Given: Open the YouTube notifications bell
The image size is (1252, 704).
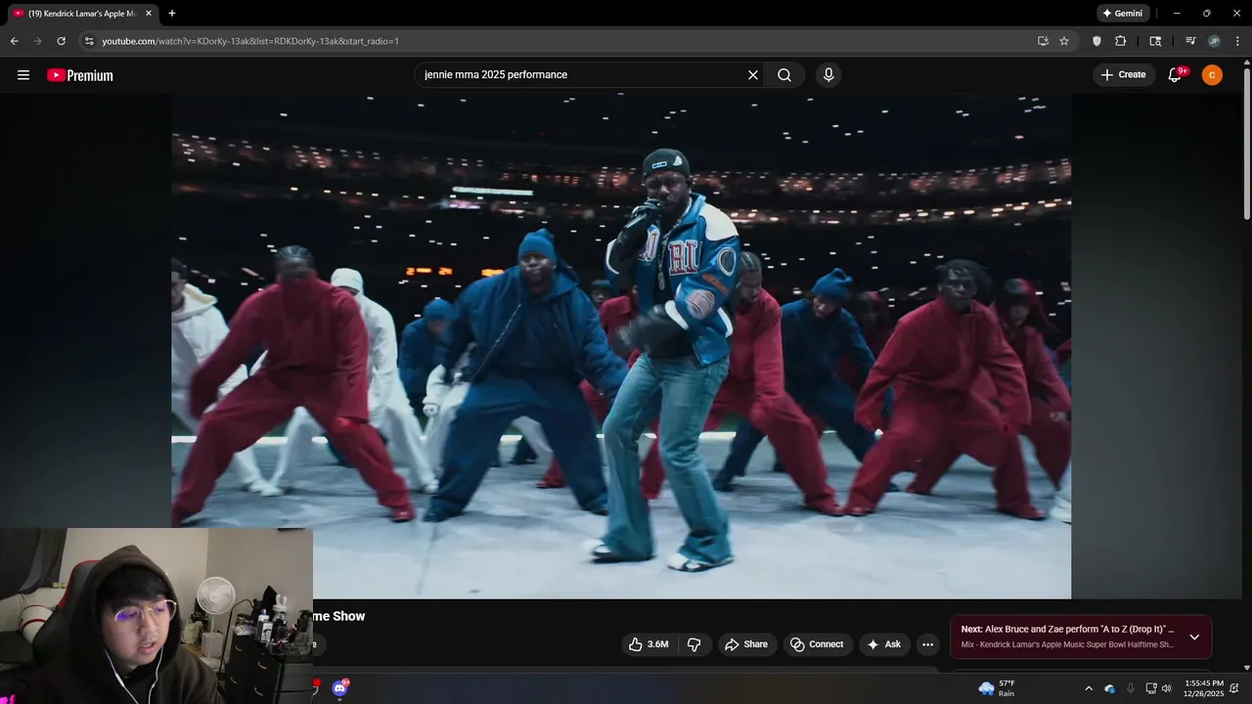Looking at the screenshot, I should click(x=1176, y=75).
